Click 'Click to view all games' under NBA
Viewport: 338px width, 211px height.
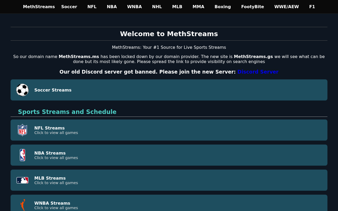click(56, 158)
